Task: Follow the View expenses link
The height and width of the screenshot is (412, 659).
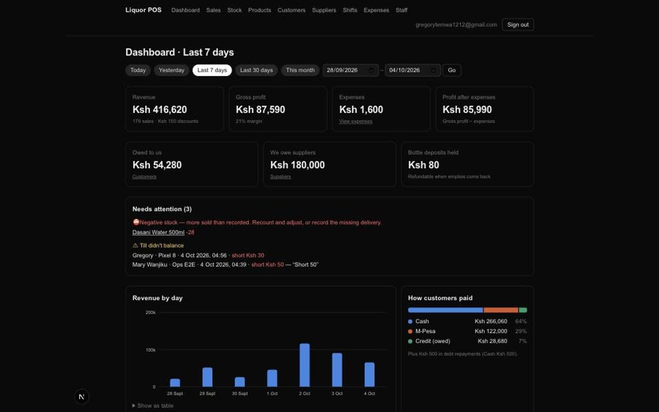Action: tap(356, 121)
